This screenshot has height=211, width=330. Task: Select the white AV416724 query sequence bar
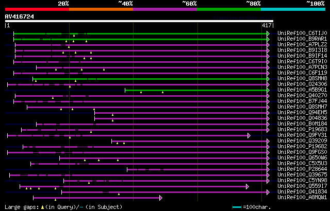click(x=139, y=21)
